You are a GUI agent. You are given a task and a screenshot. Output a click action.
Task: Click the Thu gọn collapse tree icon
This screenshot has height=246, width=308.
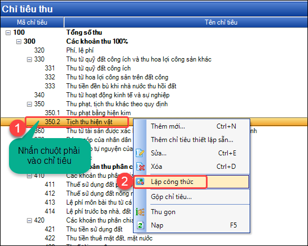click(140, 212)
